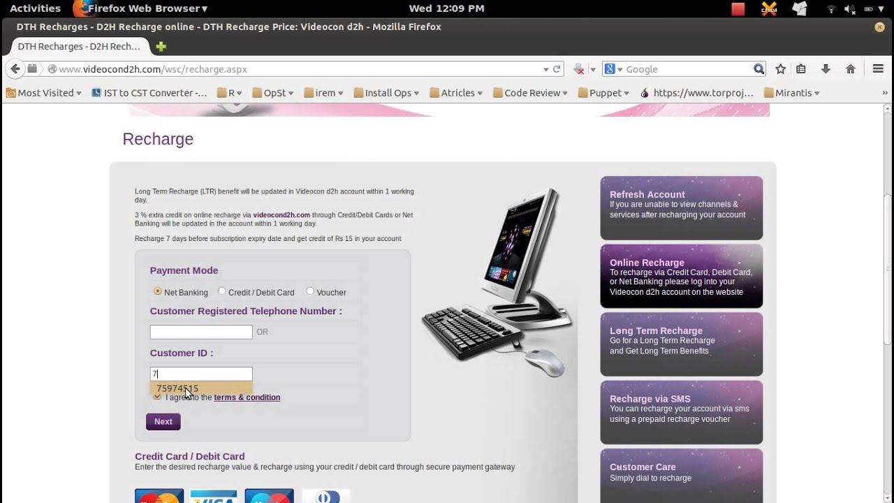
Task: Open the IST to CST Converter bookmark
Action: 149,93
